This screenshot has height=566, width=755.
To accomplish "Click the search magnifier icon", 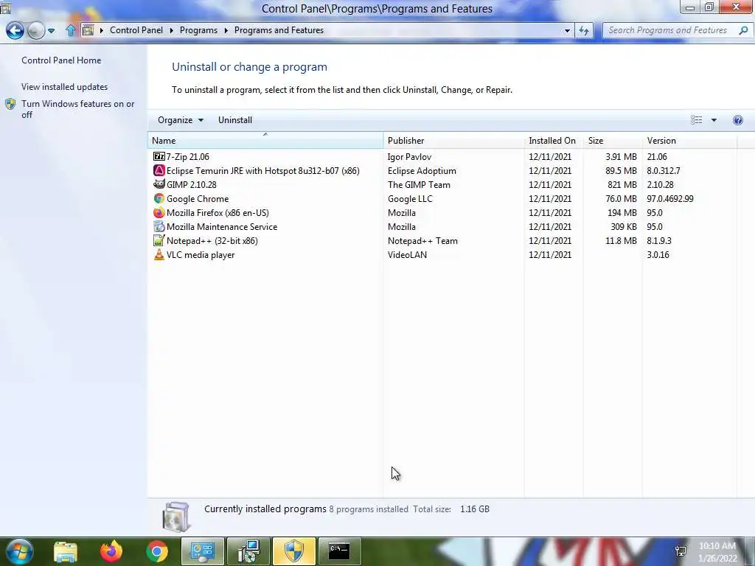I will click(743, 30).
